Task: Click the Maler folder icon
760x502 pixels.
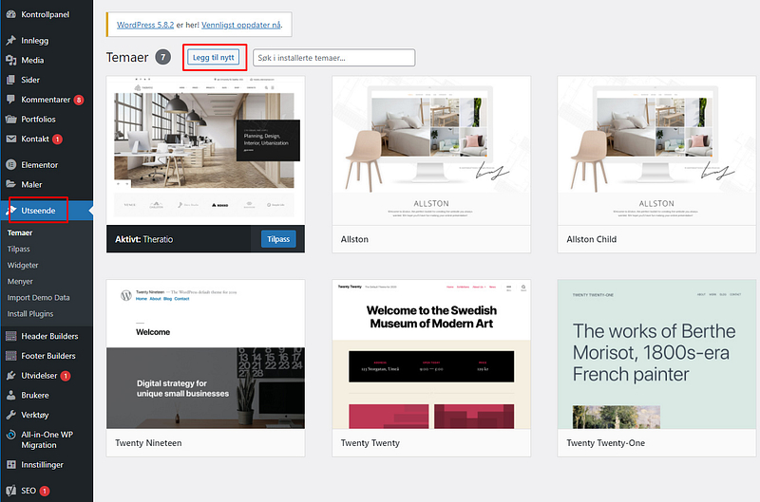Action: (x=11, y=184)
